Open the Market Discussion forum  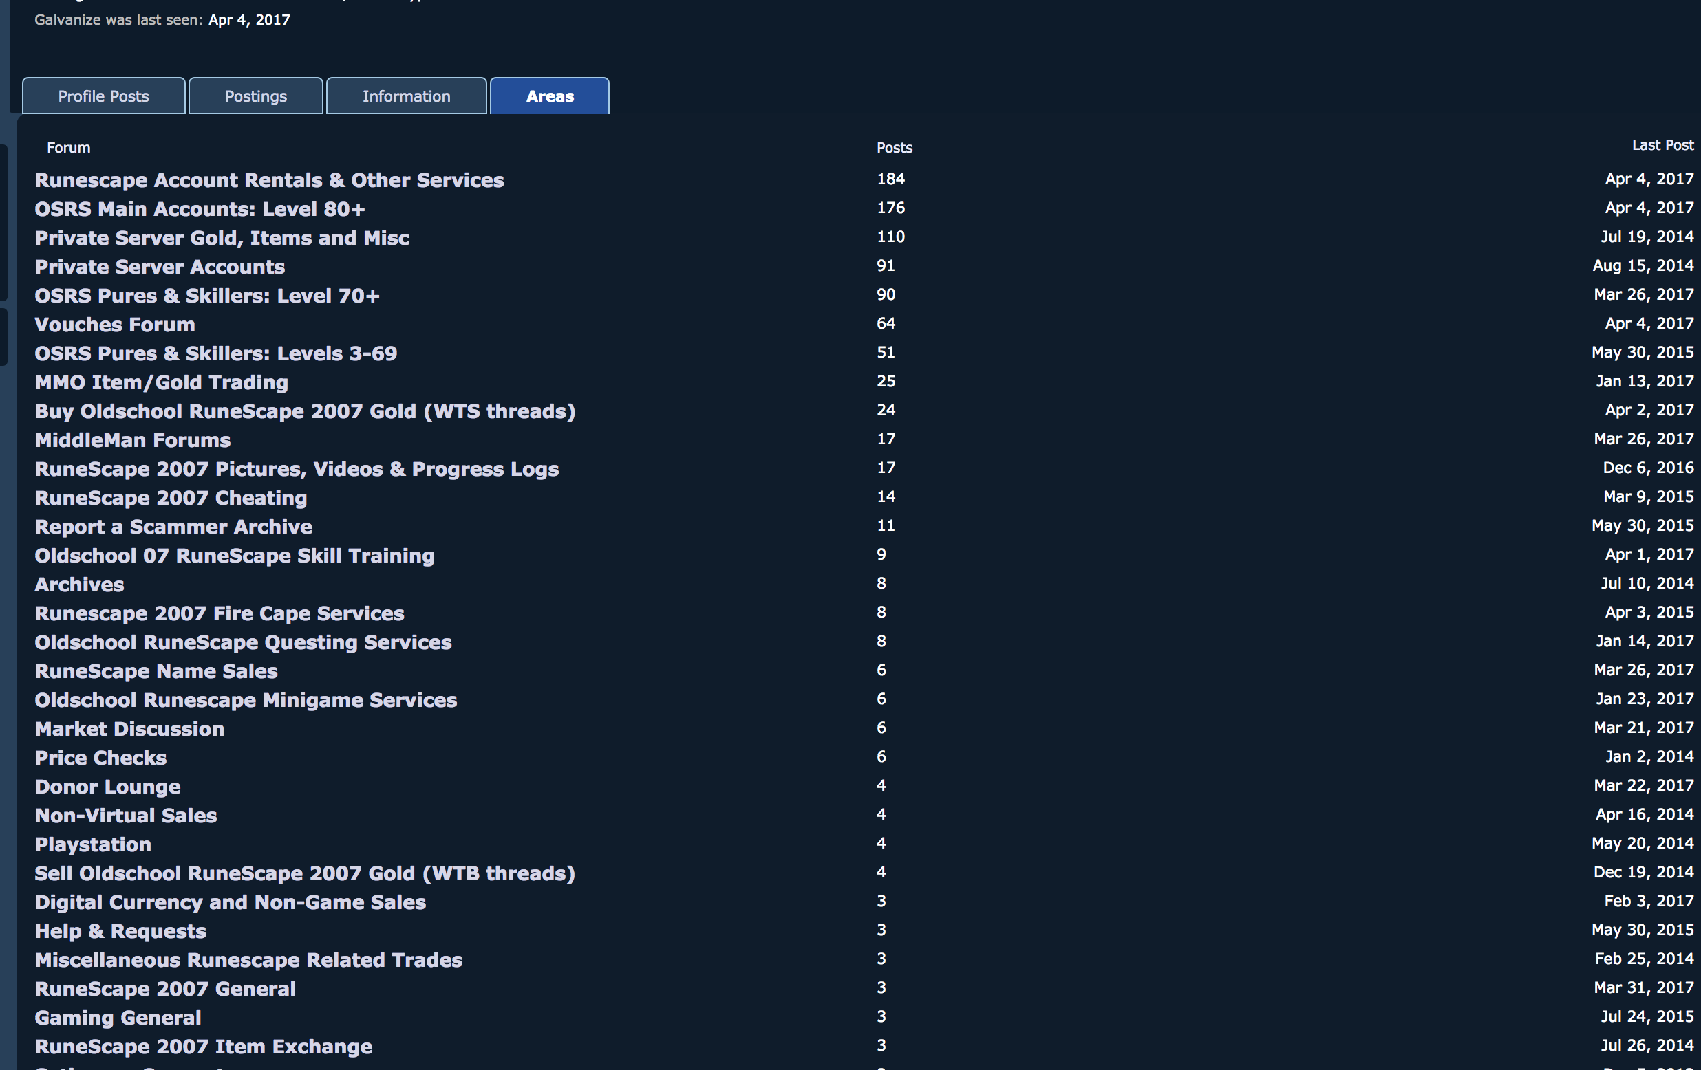pyautogui.click(x=129, y=729)
